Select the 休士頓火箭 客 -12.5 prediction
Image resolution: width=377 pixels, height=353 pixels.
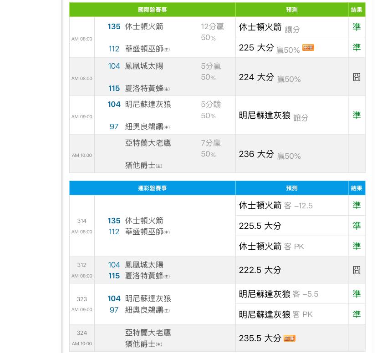[x=276, y=205]
